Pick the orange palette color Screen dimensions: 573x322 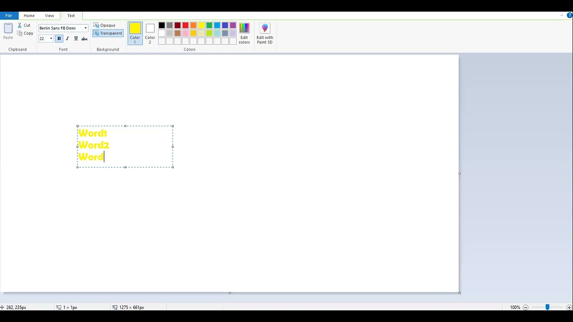(x=193, y=25)
